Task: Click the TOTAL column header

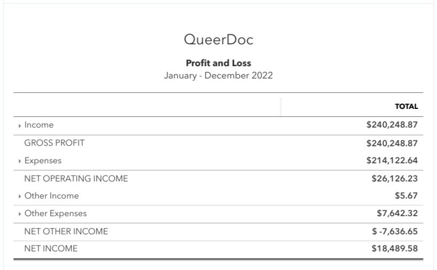Action: point(406,107)
